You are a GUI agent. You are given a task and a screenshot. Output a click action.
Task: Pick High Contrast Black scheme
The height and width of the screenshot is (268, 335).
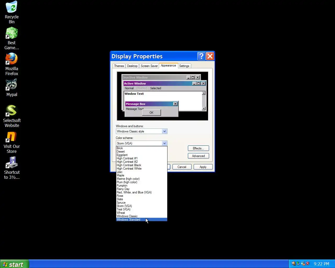point(142,165)
